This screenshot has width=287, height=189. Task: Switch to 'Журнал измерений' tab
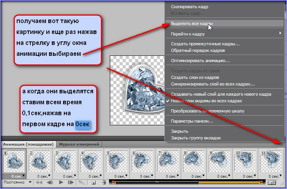[79, 144]
